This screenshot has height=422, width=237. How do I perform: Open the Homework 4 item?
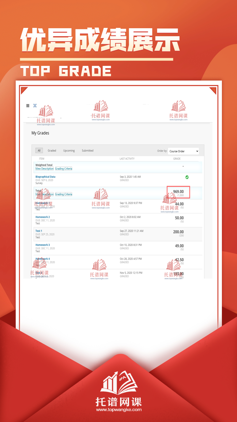point(43,259)
